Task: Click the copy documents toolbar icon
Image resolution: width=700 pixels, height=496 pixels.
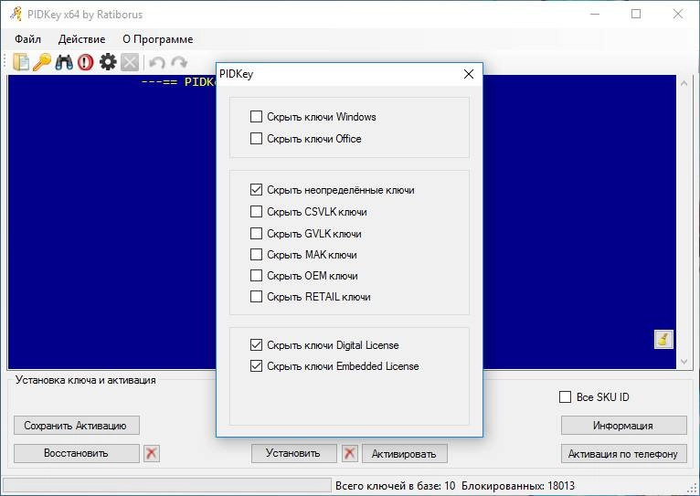Action: 21,62
